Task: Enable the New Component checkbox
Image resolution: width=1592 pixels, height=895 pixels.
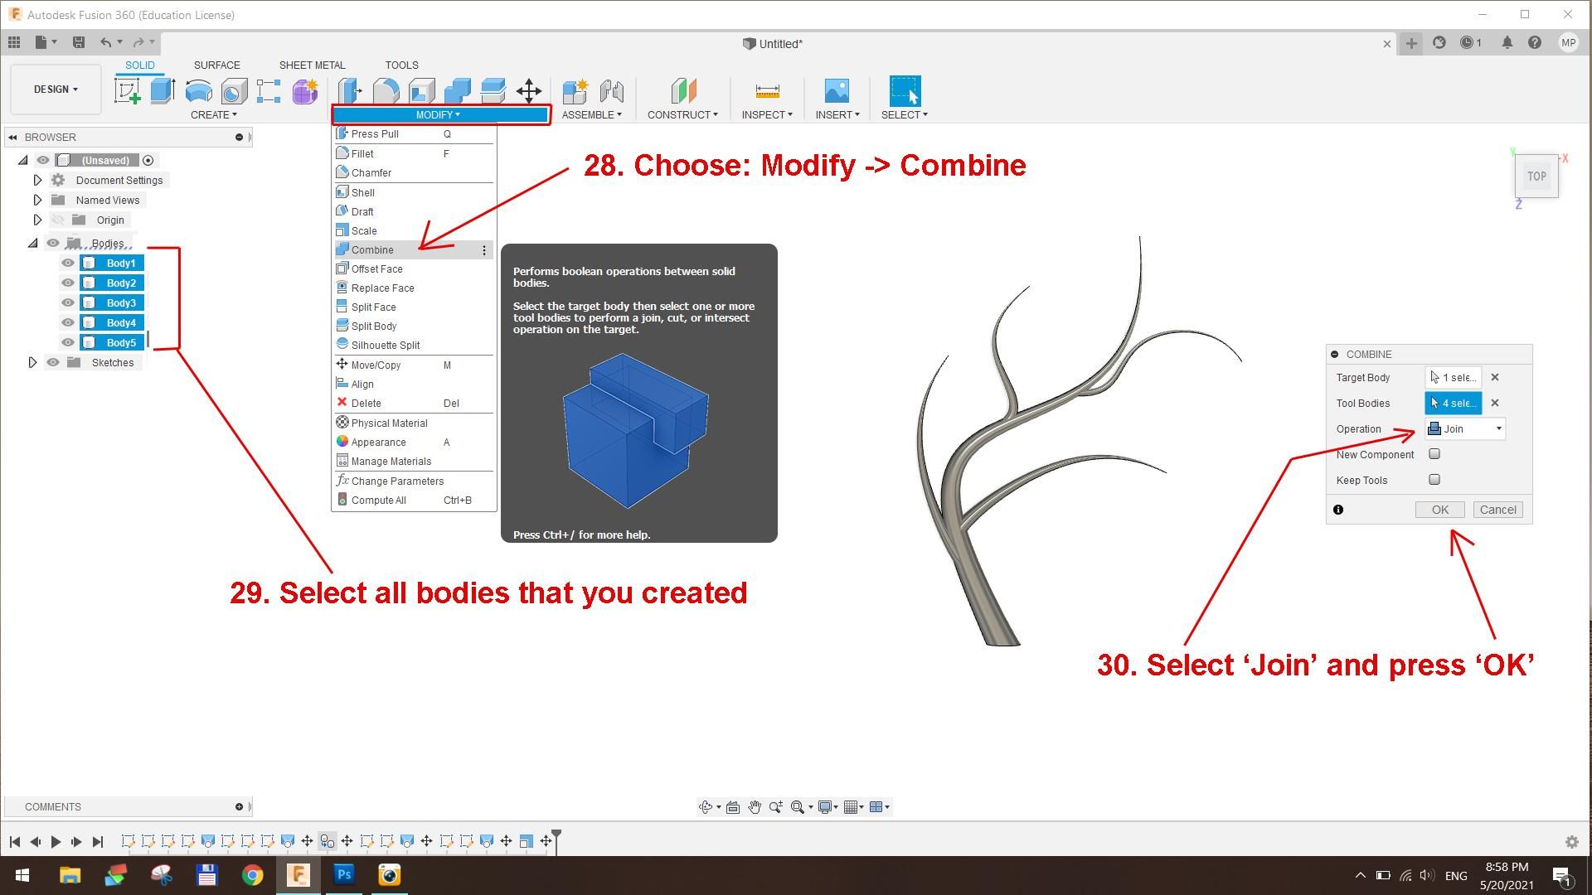Action: [x=1434, y=454]
